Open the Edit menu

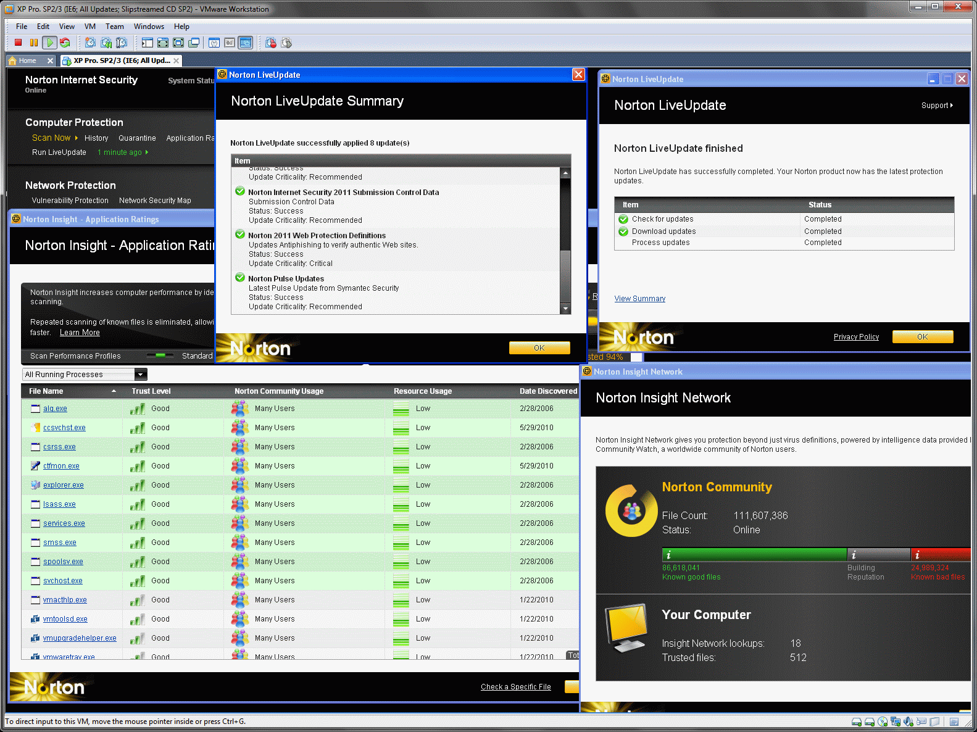click(x=43, y=27)
